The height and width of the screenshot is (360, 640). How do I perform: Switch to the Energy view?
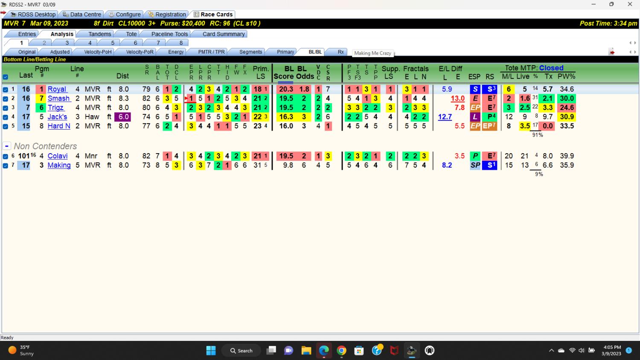click(176, 52)
